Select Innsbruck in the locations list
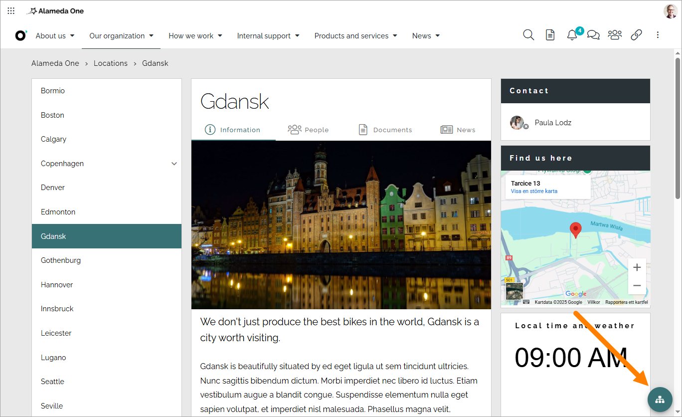The image size is (682, 417). pyautogui.click(x=107, y=309)
